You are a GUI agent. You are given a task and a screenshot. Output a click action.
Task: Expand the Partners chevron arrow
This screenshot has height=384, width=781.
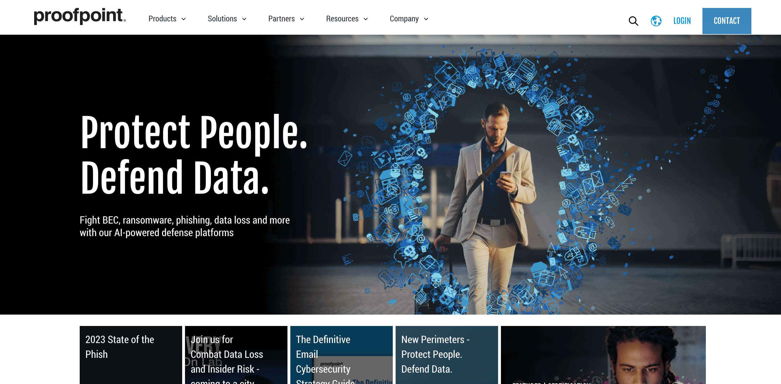(302, 19)
